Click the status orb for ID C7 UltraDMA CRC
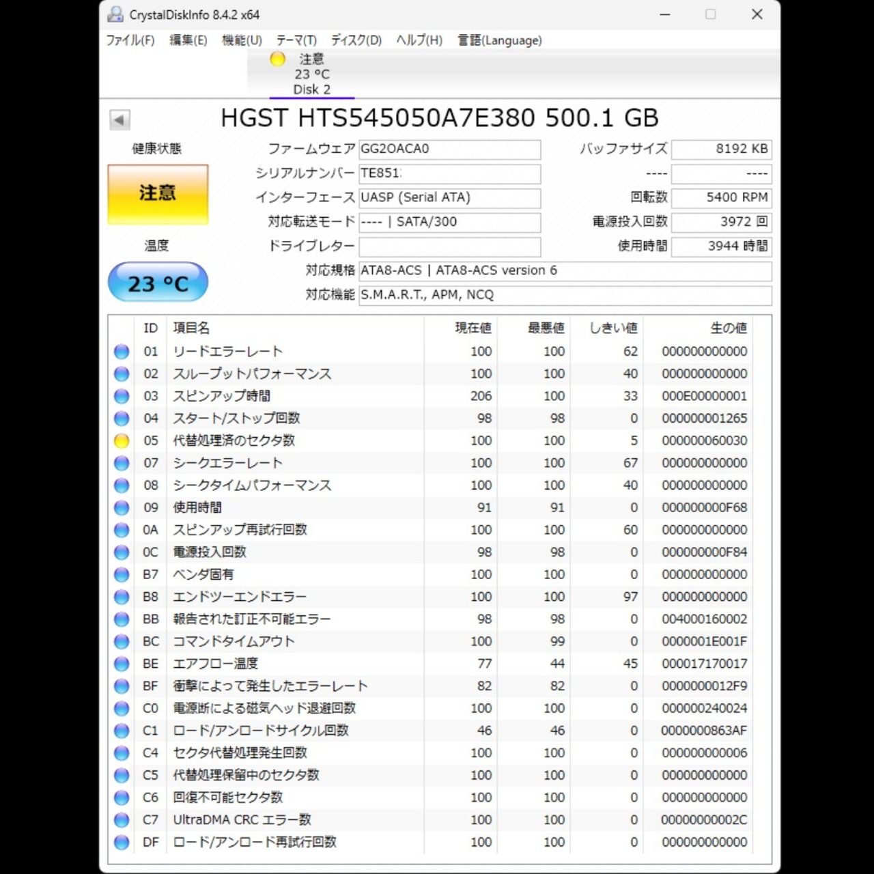The image size is (874, 874). pyautogui.click(x=122, y=820)
